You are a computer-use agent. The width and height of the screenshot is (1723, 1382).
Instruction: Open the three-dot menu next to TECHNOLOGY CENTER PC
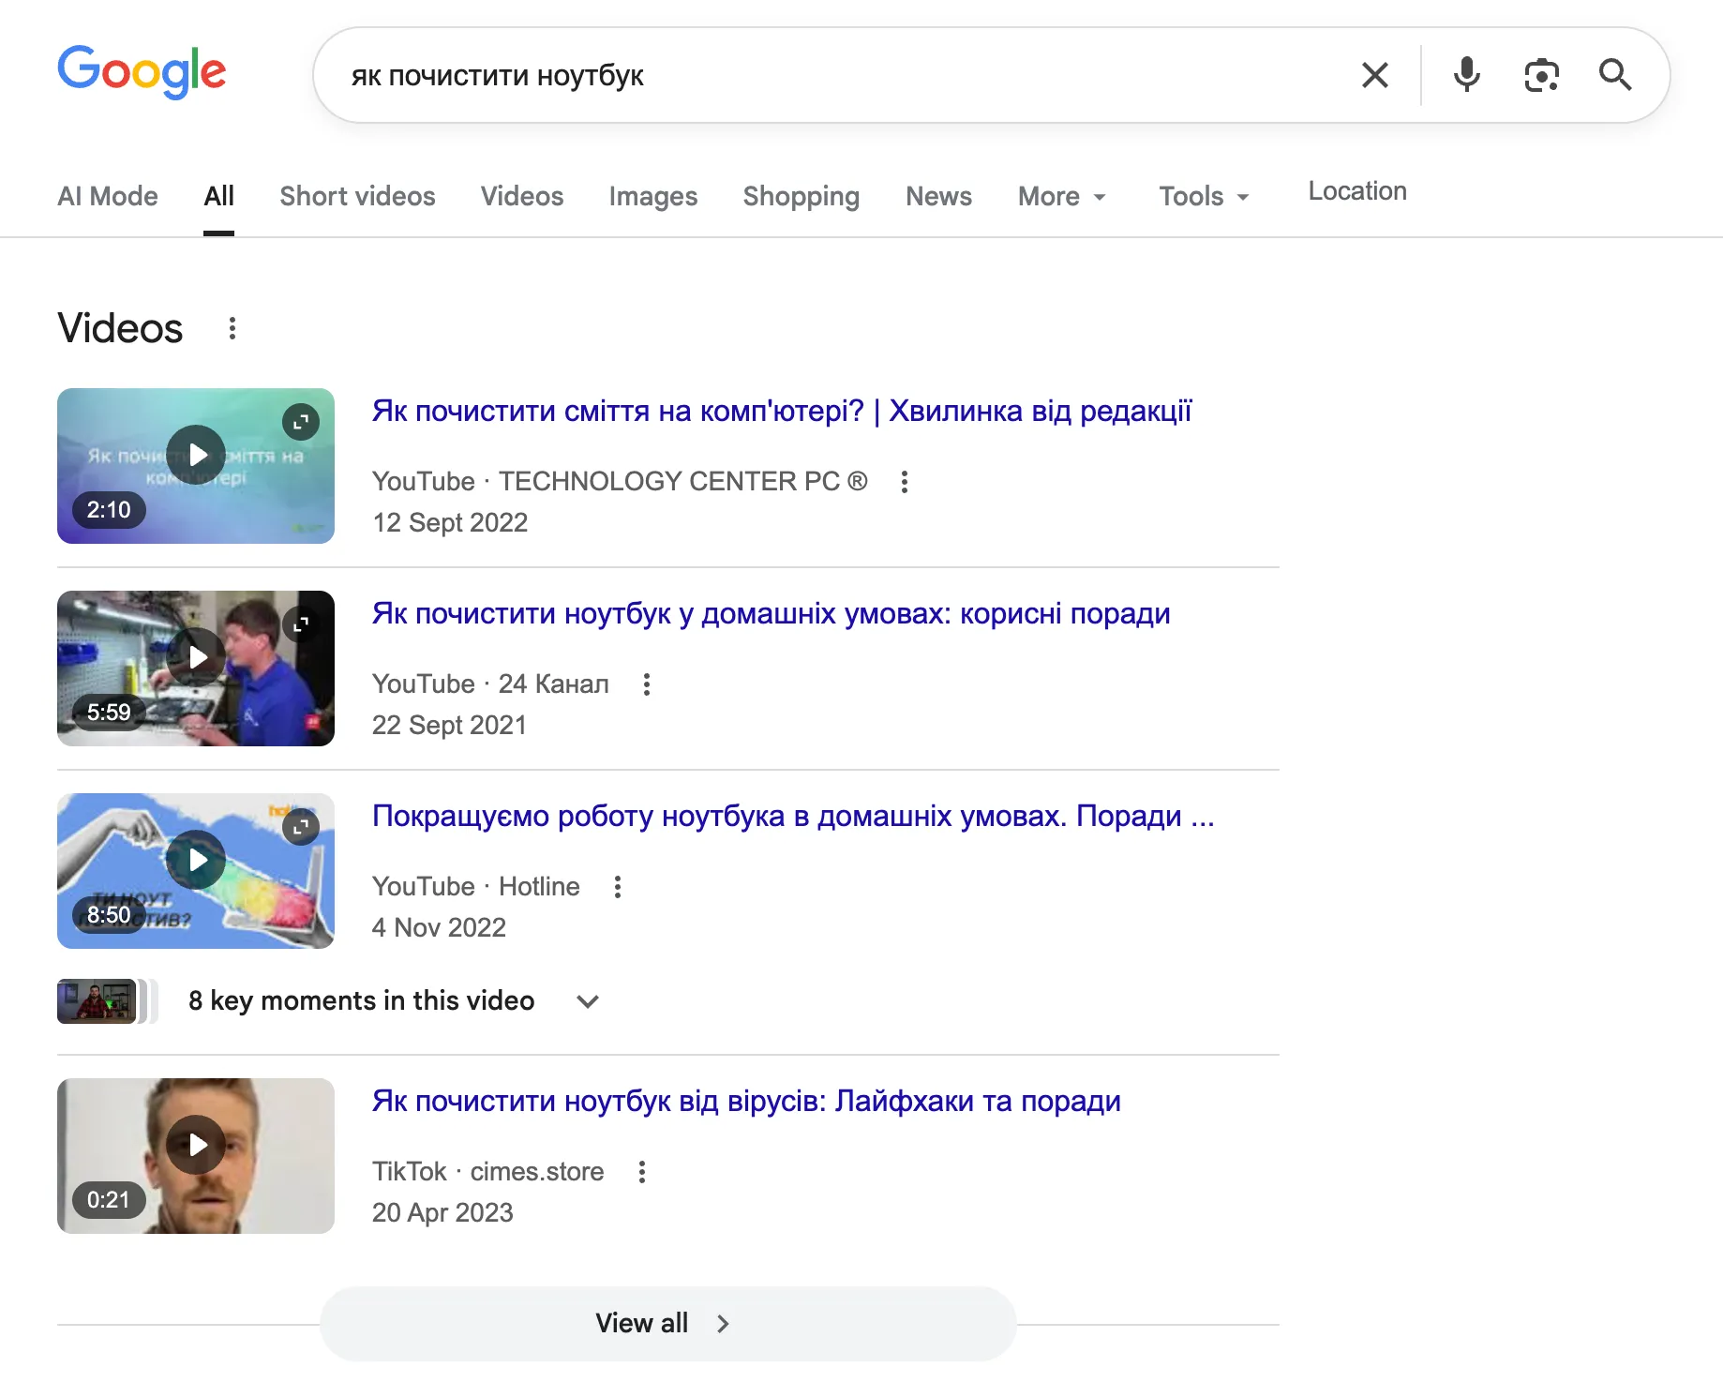(x=905, y=482)
